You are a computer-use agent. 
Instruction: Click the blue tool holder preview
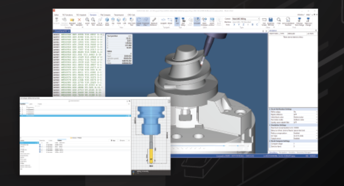tap(151, 120)
